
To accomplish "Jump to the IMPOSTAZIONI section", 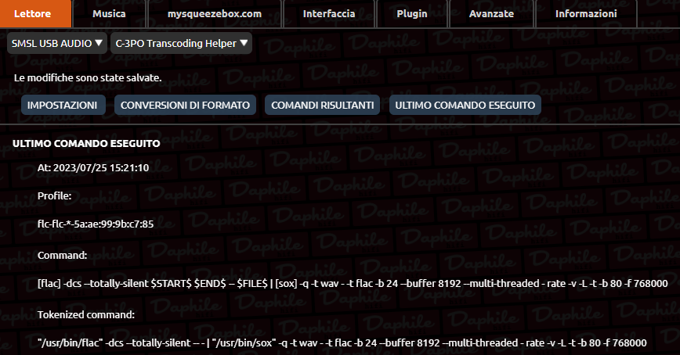I will click(x=63, y=106).
